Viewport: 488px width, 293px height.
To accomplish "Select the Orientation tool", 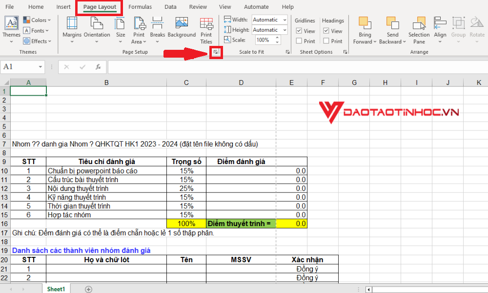I will click(97, 30).
